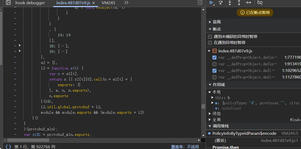Click the 'var n = e2[t];' line
The height and width of the screenshot is (149, 301).
pos(64,74)
